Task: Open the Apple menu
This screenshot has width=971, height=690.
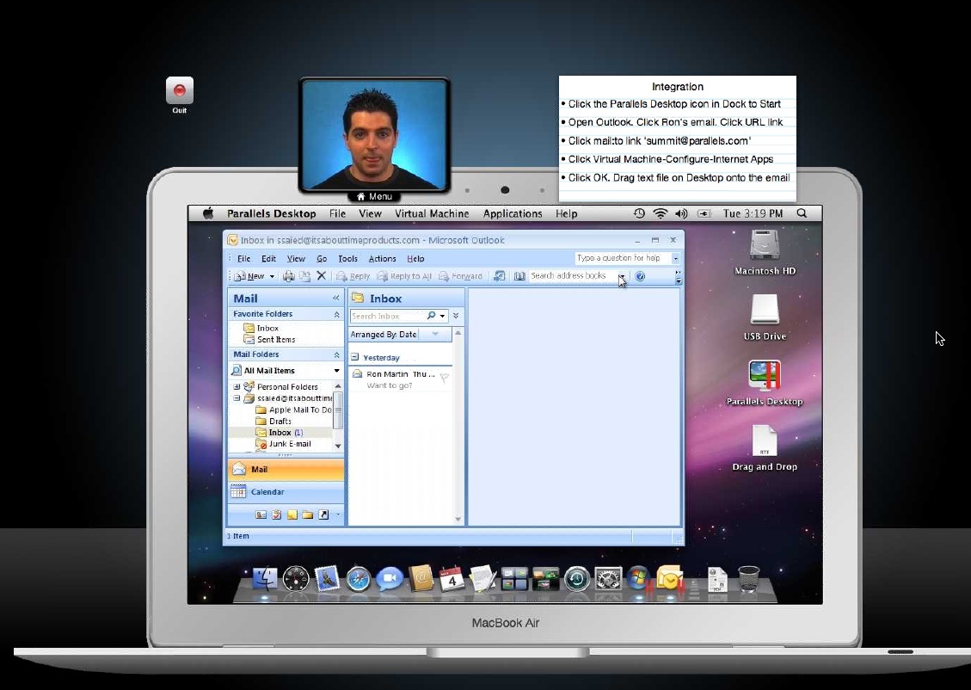Action: [209, 213]
